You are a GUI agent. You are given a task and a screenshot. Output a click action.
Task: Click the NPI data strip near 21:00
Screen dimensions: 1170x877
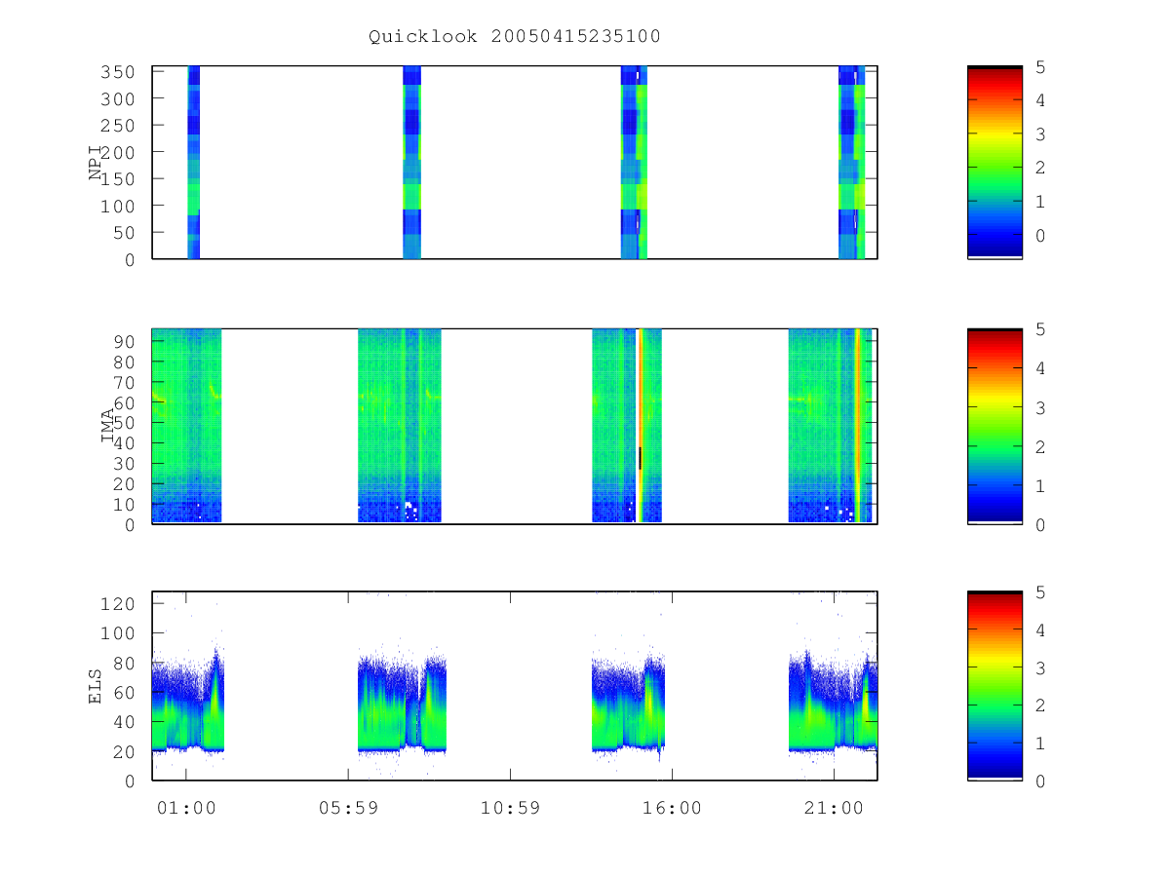click(851, 162)
